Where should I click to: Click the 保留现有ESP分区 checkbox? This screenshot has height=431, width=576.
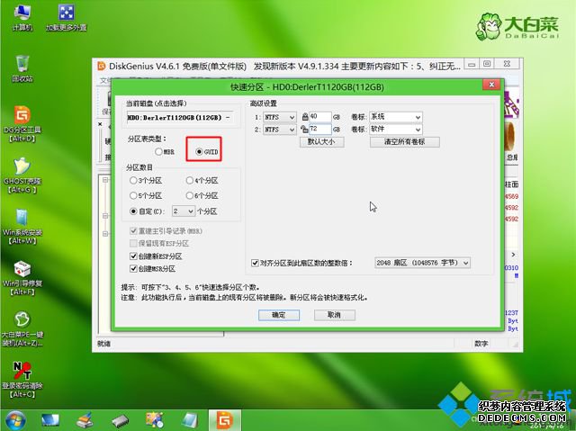click(133, 244)
